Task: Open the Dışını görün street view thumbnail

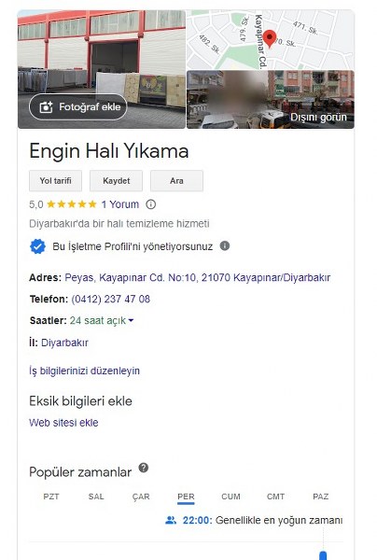Action: click(x=271, y=100)
